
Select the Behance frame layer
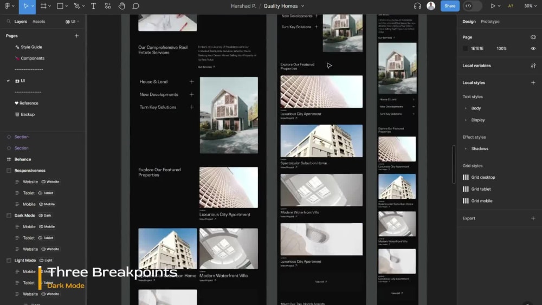pyautogui.click(x=23, y=159)
